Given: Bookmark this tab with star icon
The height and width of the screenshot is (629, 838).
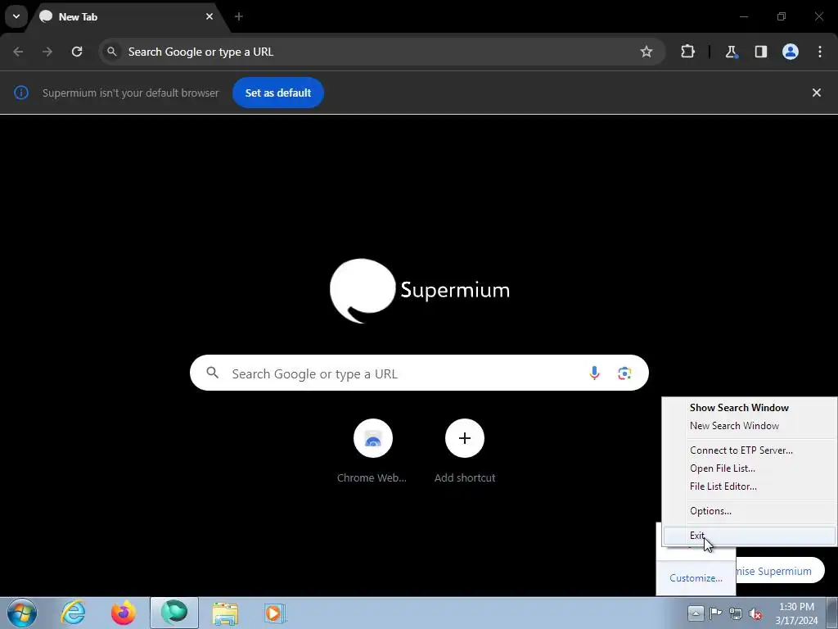Looking at the screenshot, I should pyautogui.click(x=647, y=52).
